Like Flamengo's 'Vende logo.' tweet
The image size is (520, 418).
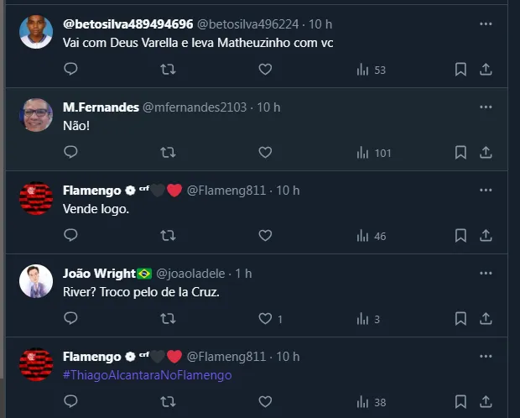(x=265, y=236)
